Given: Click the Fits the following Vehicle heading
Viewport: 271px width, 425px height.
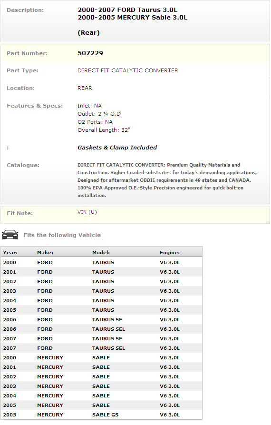Looking at the screenshot, I should [62, 235].
